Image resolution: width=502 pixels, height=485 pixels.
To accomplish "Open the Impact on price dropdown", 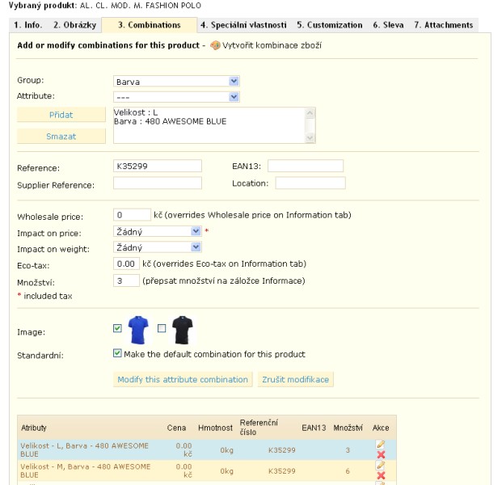I will [158, 231].
